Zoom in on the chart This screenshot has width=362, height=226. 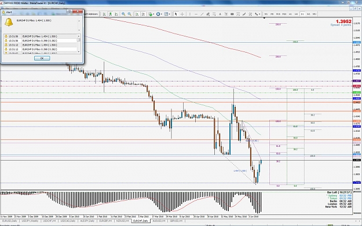(123, 14)
